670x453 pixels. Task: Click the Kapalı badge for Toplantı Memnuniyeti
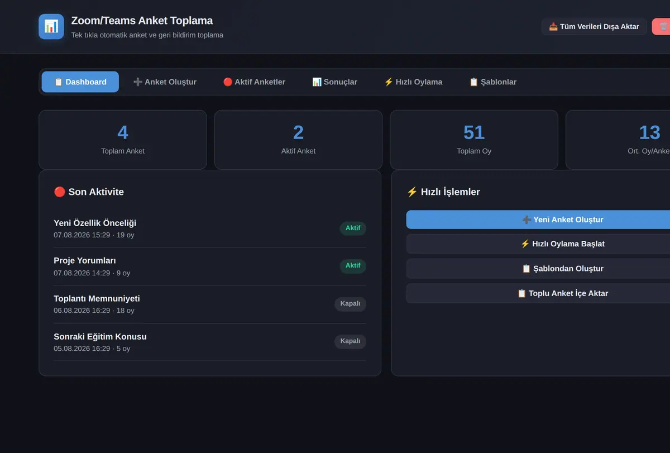[x=350, y=304]
